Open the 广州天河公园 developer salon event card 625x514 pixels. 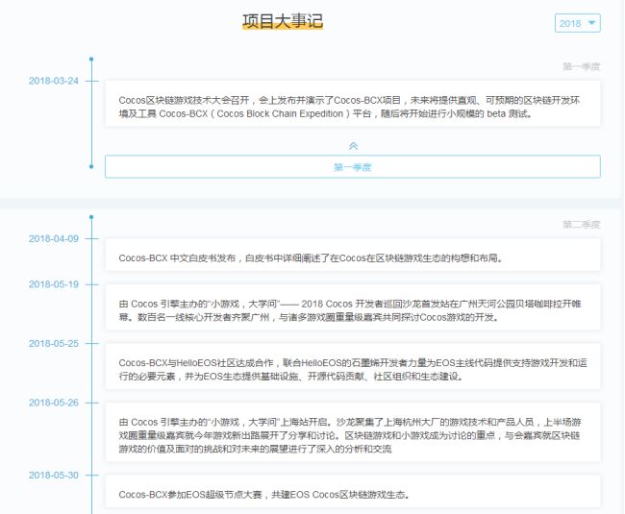352,307
